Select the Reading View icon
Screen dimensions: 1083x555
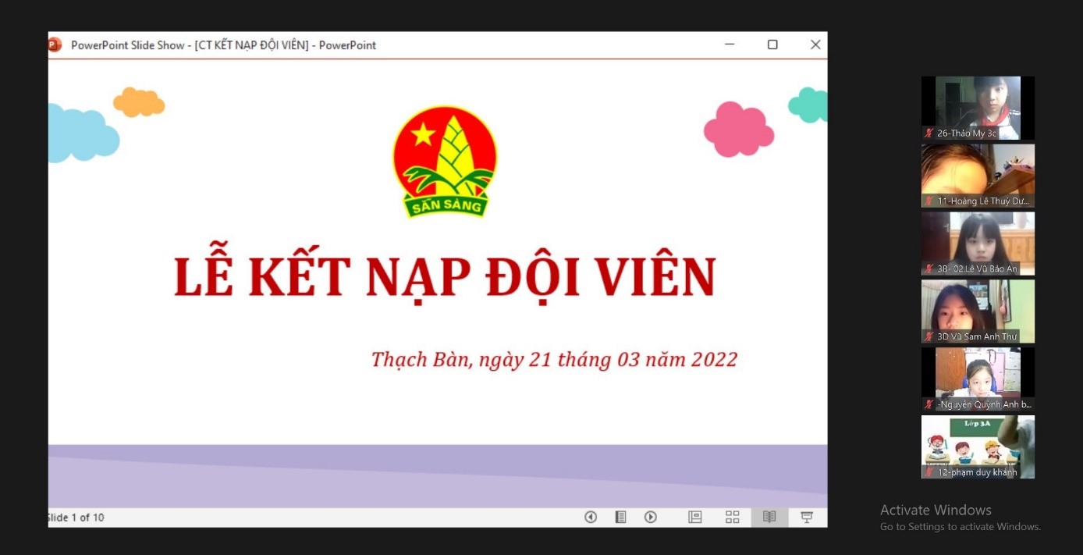tap(769, 517)
